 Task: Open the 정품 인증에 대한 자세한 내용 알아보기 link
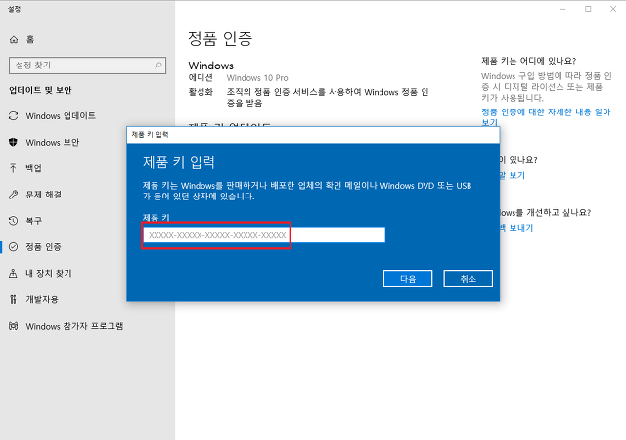pos(546,117)
